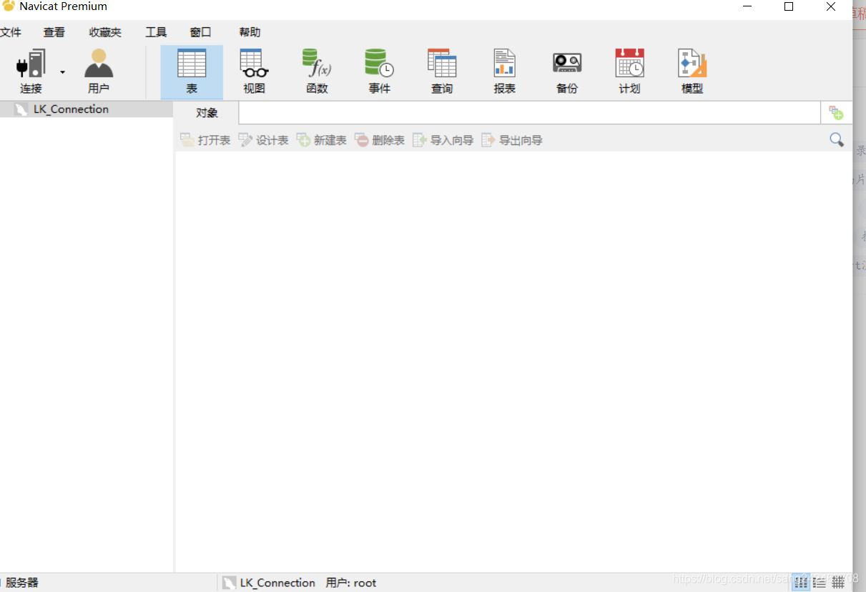This screenshot has width=866, height=592.
Task: Select the Table (表) toolbar icon
Action: (192, 72)
